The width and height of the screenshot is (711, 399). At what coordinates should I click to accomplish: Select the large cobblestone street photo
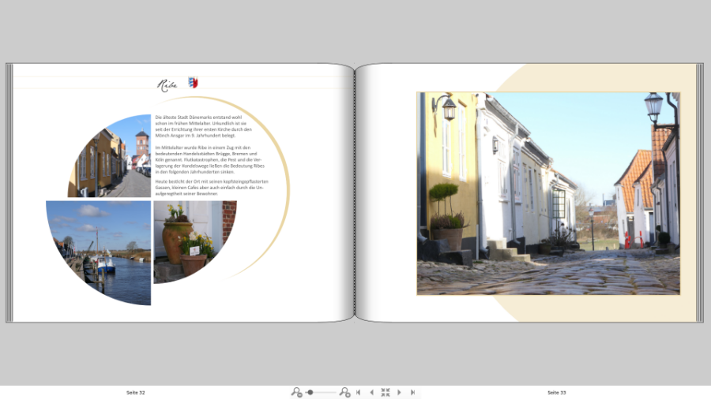[x=548, y=194]
